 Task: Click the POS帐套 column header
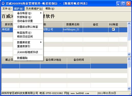pyautogui.click(x=114, y=25)
